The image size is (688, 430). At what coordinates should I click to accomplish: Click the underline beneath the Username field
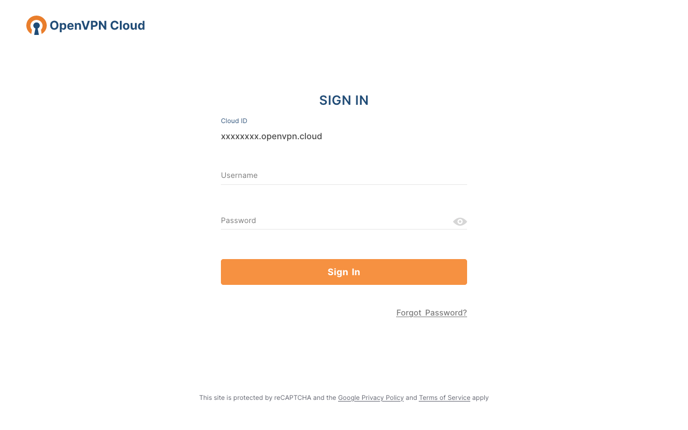pos(344,184)
